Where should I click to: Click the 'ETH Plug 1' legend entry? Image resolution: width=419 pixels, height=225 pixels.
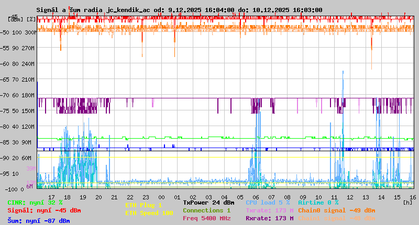144,205
